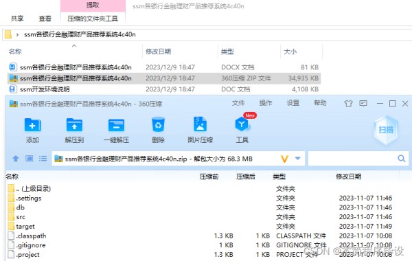The width and height of the screenshot is (412, 261).
Task: Click the 扫描 (Scan) hexagon button
Action: [x=386, y=130]
